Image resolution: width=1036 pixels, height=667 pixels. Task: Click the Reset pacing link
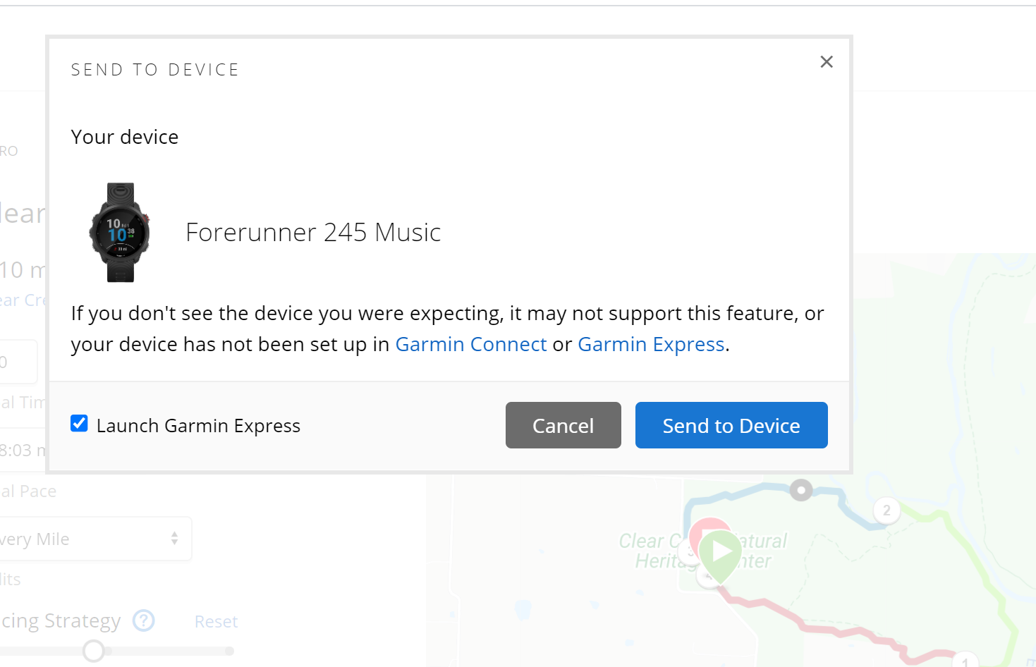click(216, 621)
